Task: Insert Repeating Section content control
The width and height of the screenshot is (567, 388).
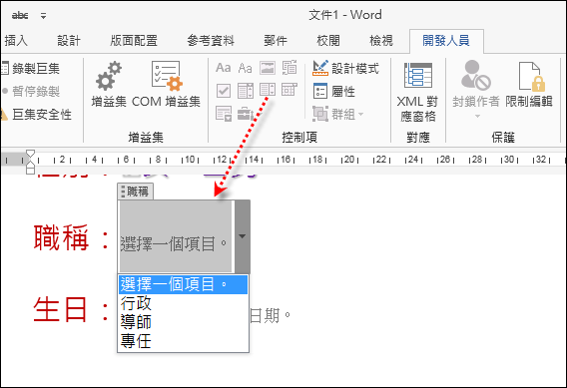Action: [x=224, y=114]
